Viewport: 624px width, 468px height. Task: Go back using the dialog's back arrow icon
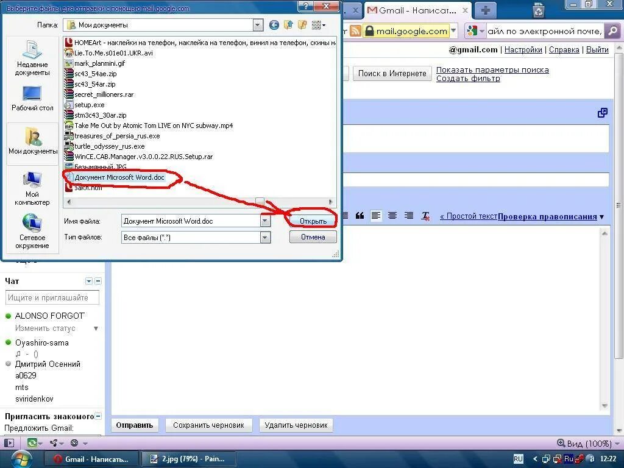coord(274,25)
